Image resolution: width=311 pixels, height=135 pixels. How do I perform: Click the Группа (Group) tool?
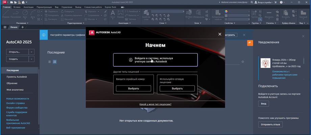tap(254, 14)
